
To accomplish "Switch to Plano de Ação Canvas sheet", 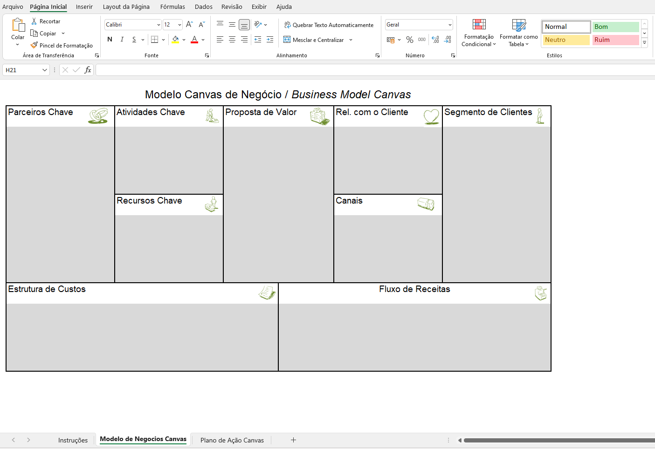I will click(x=232, y=440).
